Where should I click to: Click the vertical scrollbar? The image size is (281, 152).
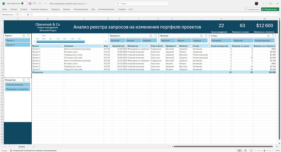[280, 80]
